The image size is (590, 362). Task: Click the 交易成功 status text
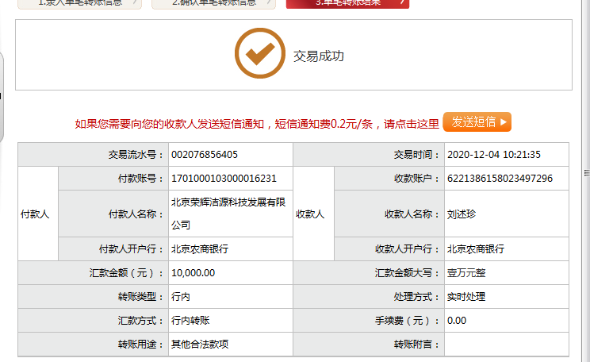pyautogui.click(x=319, y=56)
